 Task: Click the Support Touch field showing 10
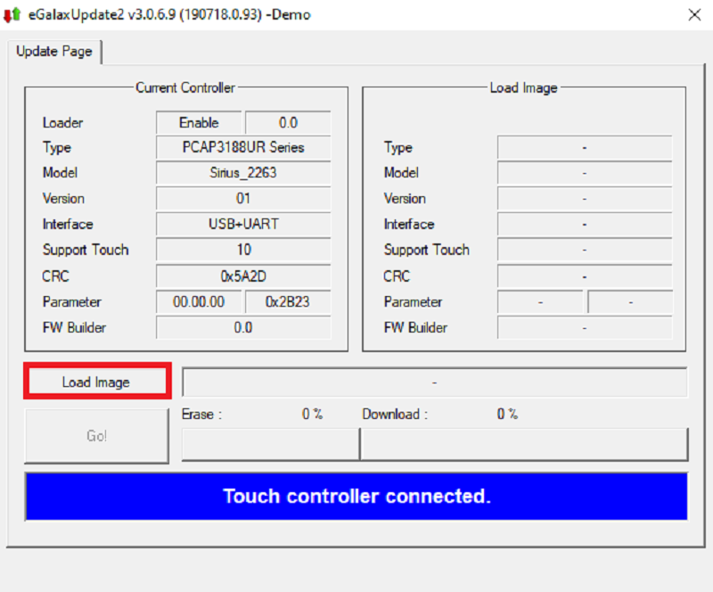click(x=243, y=251)
